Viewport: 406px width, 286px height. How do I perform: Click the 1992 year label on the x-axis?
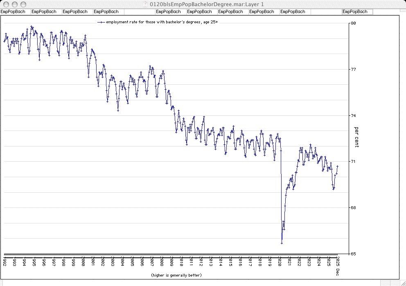pyautogui.click(x=5, y=261)
